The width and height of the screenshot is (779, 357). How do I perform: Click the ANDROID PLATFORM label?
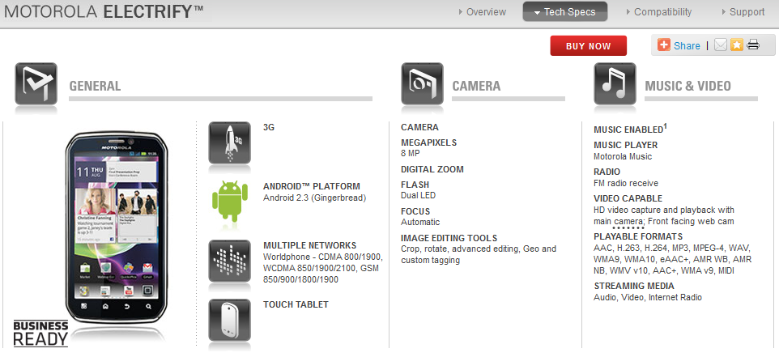tap(312, 187)
